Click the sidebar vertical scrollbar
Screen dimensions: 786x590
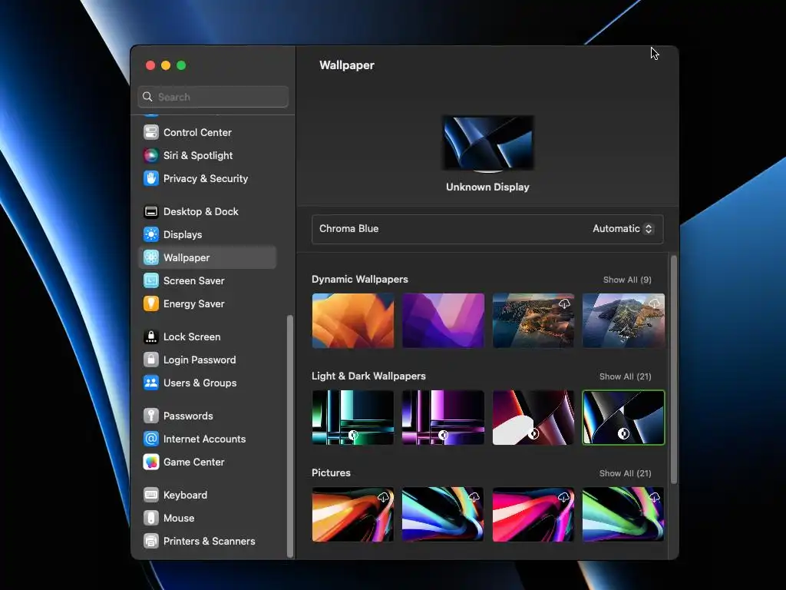pyautogui.click(x=289, y=436)
